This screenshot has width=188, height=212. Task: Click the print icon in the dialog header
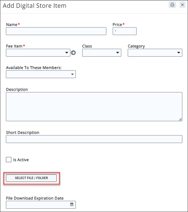pyautogui.click(x=172, y=5)
